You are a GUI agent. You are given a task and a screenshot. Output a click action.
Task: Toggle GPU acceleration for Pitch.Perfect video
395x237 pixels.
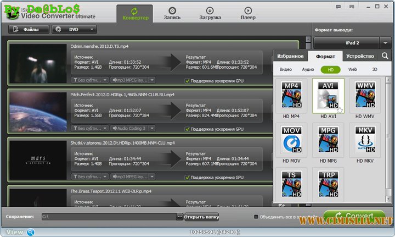(188, 129)
